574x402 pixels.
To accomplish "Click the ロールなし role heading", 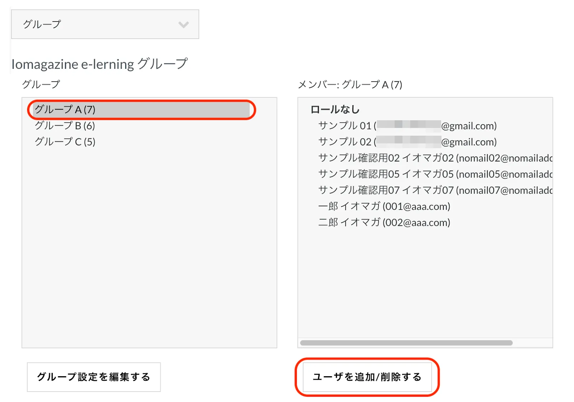I will pyautogui.click(x=335, y=110).
